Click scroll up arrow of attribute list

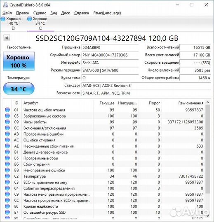click(208, 102)
